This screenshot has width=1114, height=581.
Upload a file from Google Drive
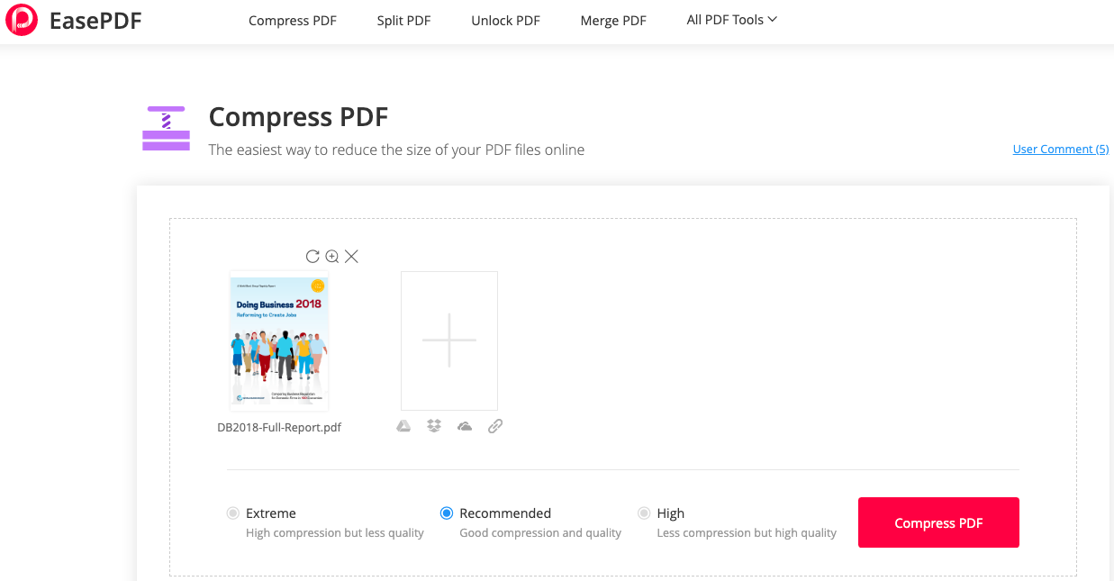[x=403, y=425]
